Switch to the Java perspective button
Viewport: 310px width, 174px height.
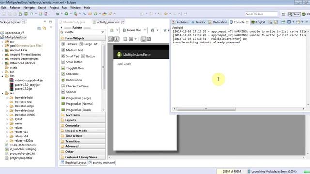tap(294, 14)
